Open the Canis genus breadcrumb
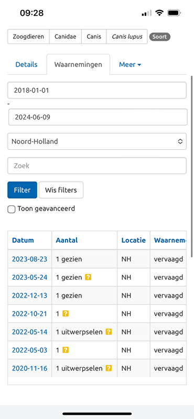Screen dimensions: 194x419 coord(94,37)
